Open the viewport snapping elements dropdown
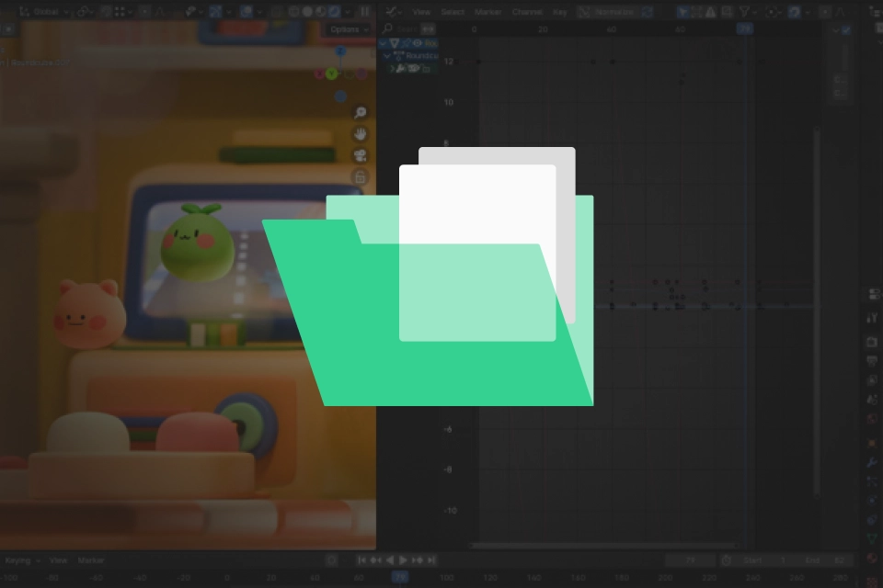The image size is (883, 588). click(x=123, y=11)
